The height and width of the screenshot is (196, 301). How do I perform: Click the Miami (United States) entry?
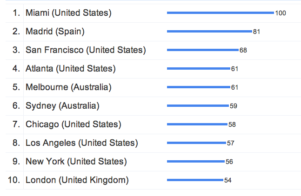68,13
